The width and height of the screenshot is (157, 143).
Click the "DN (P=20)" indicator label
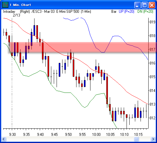(145, 12)
